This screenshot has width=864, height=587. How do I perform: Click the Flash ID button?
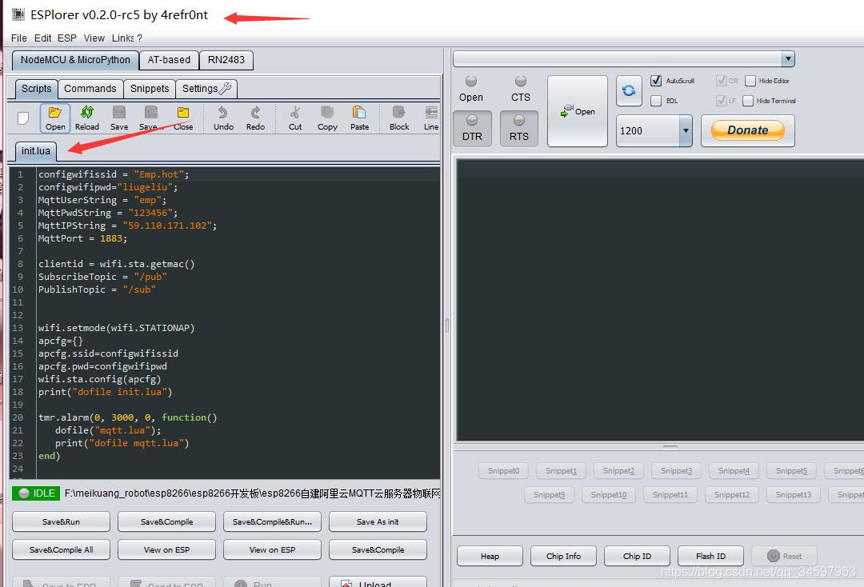[x=711, y=556]
